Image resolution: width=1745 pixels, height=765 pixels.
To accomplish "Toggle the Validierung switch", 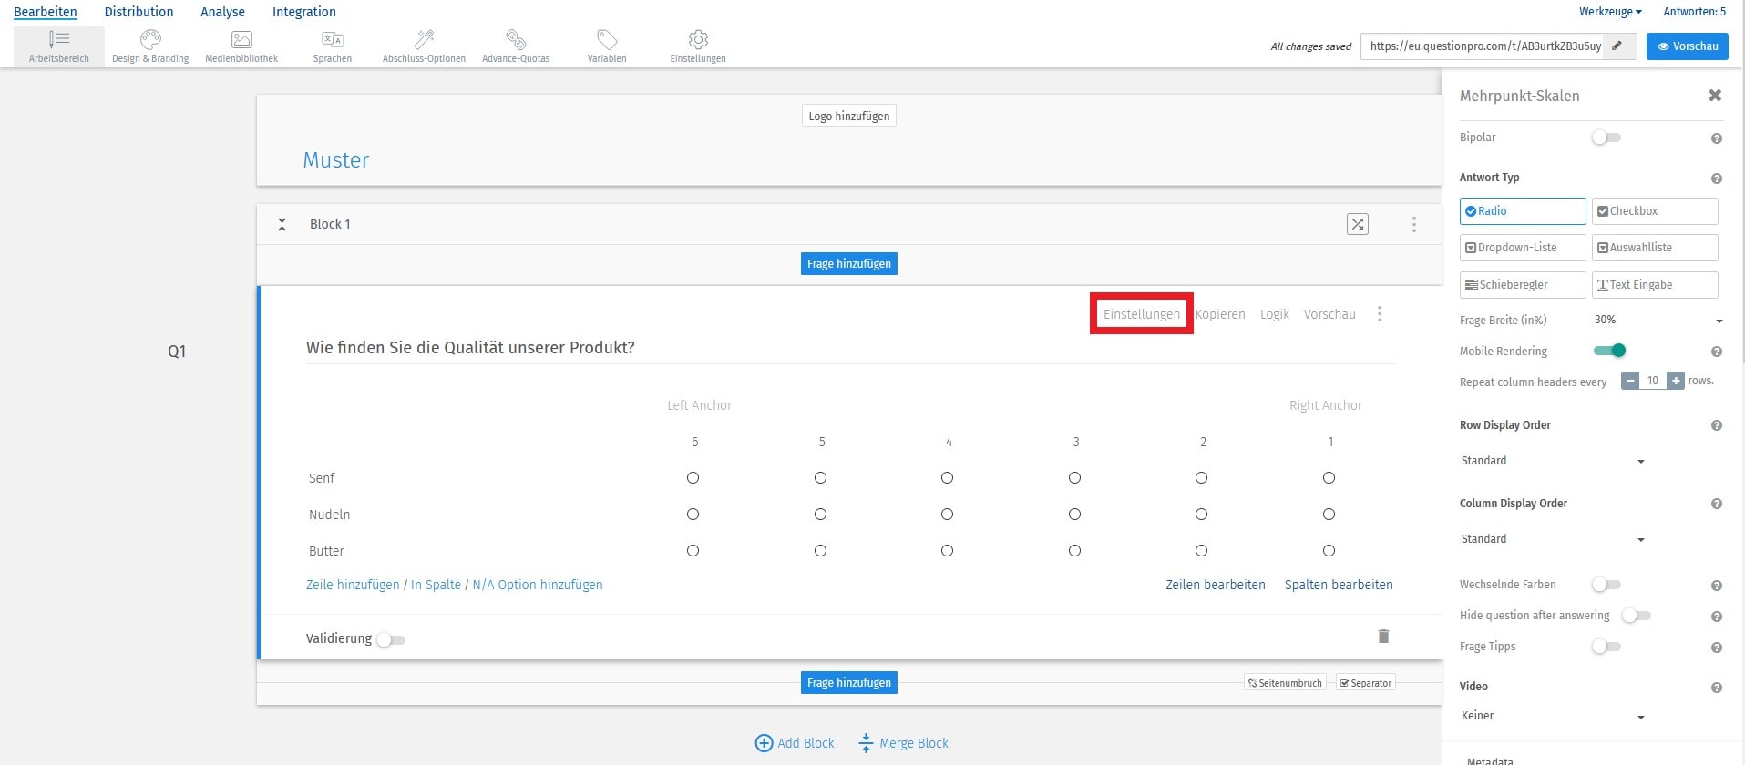I will pos(391,640).
